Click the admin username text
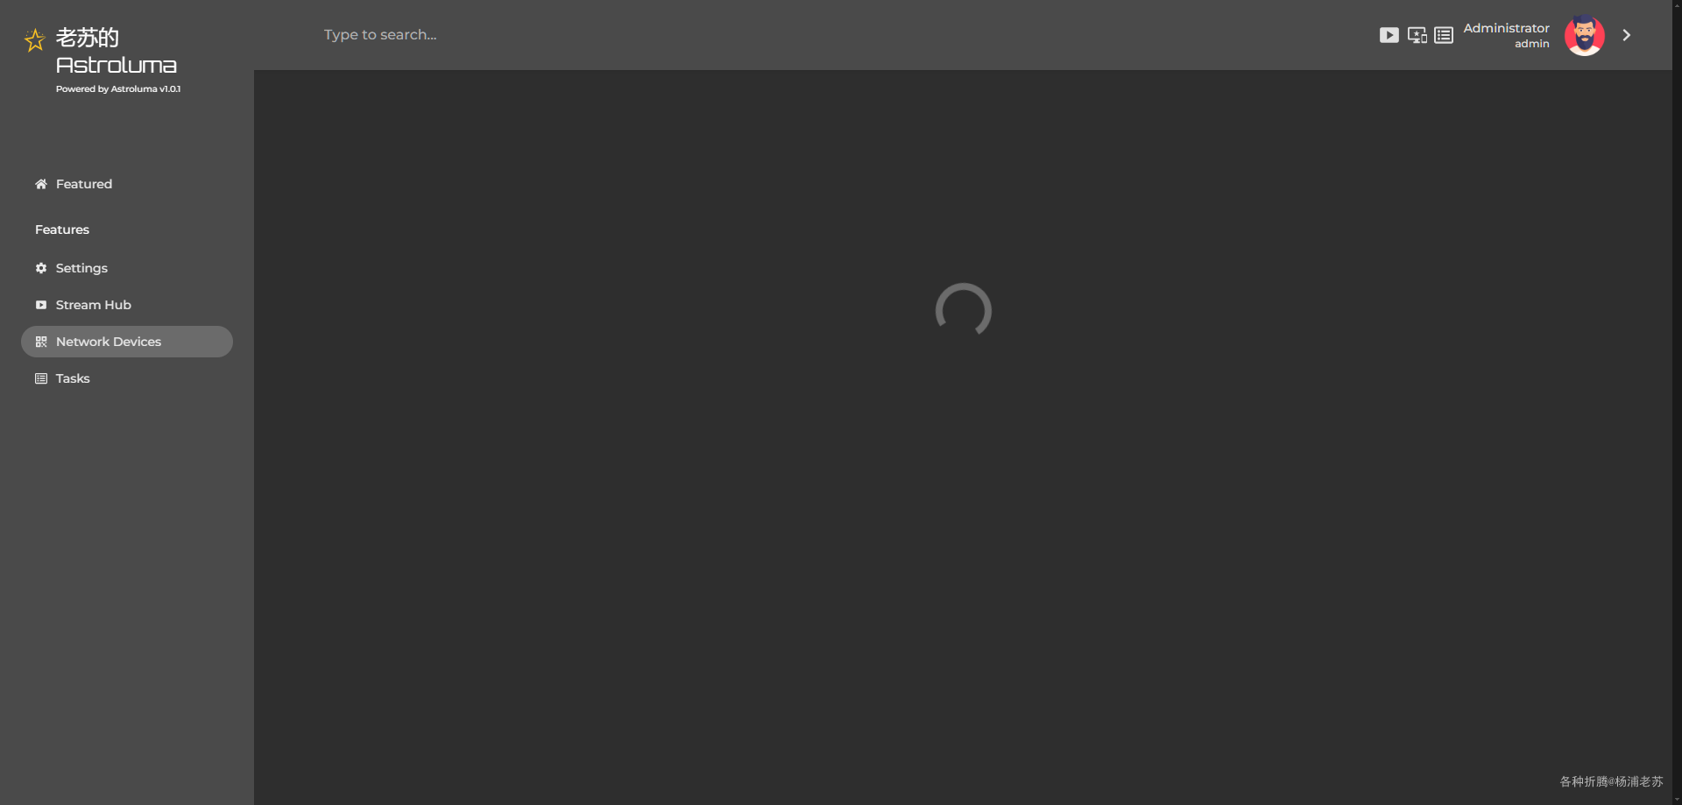 1532,44
